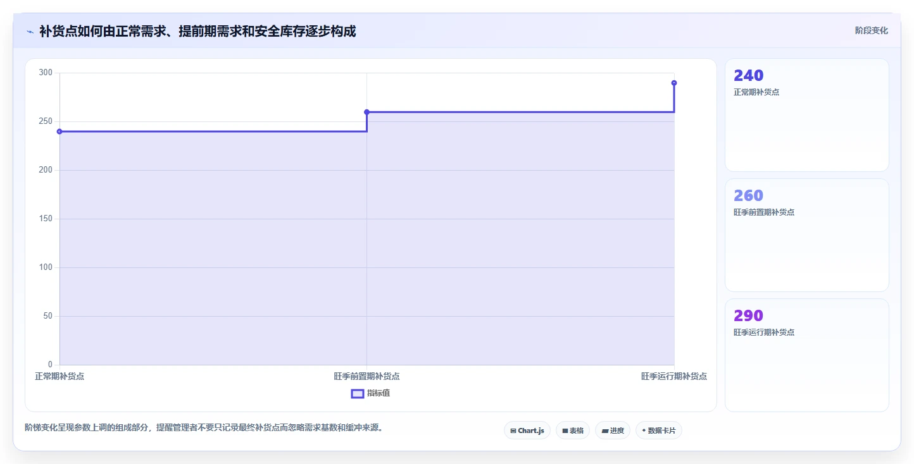
Task: Click the x-axis label 旺季前置期补货点
Action: 366,376
